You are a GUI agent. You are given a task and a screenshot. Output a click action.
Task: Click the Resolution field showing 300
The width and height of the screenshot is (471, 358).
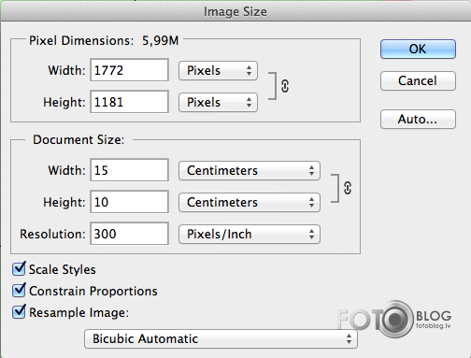[x=130, y=234]
